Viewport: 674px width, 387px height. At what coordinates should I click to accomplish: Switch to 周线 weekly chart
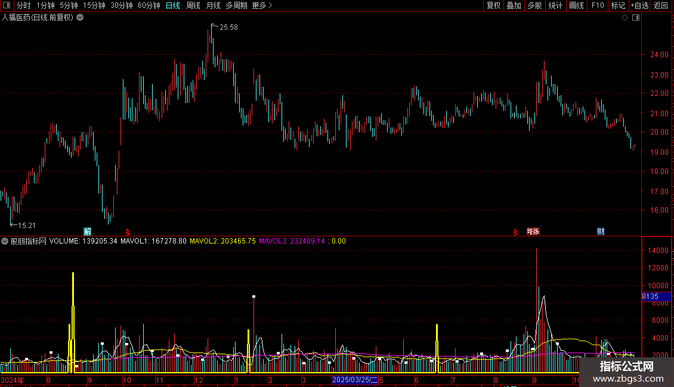coord(193,5)
